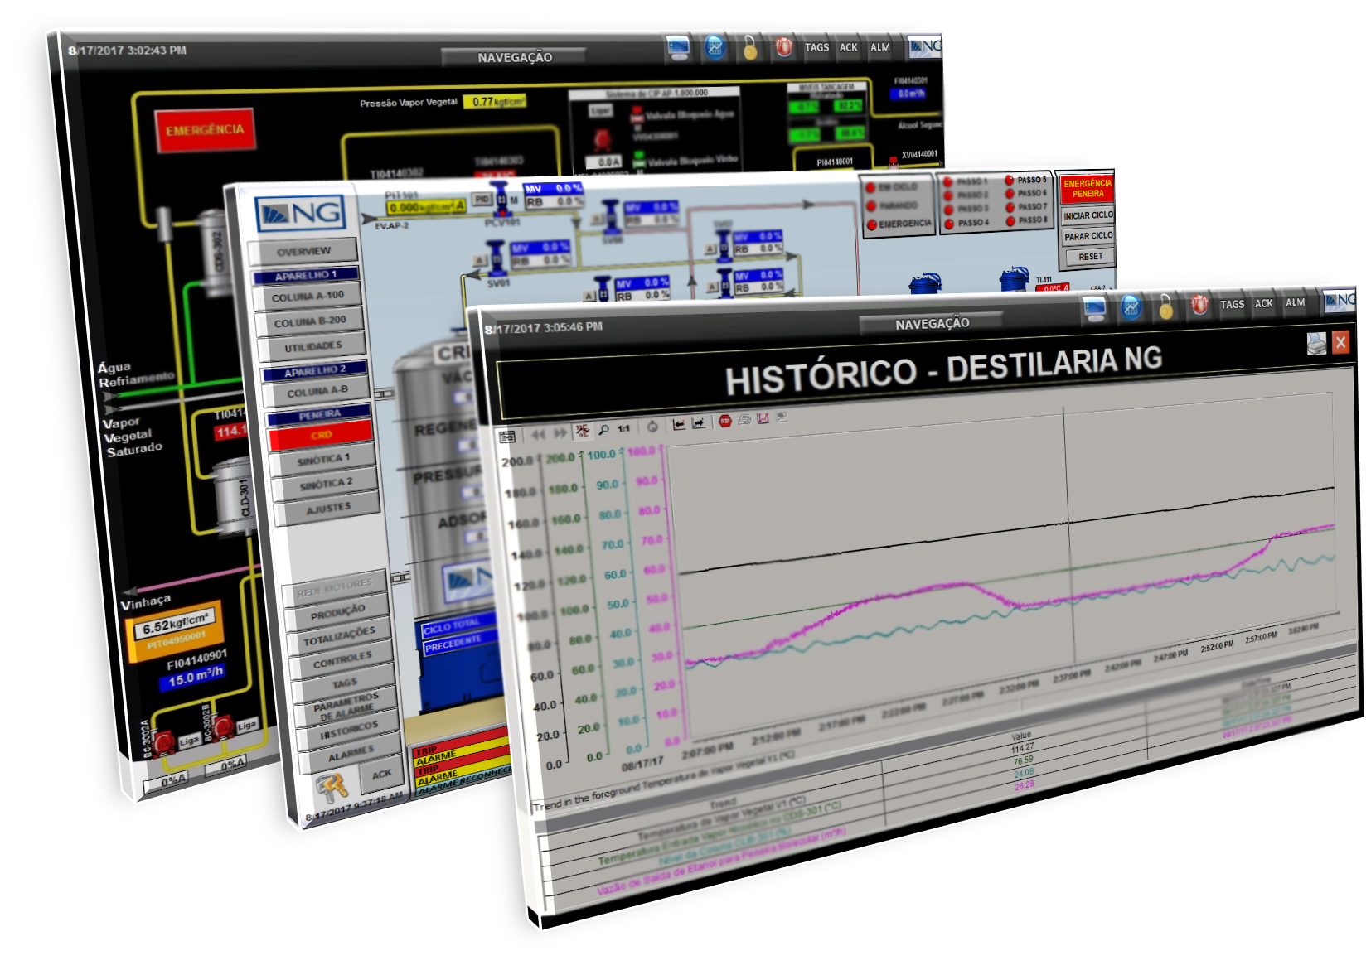Expand the NAVEGAÇÃO bar in back window
Screen dimensions: 1371x970
coord(514,57)
